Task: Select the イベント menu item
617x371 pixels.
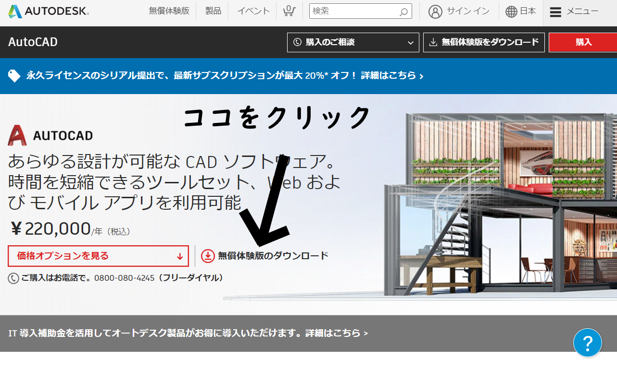Action: click(x=252, y=11)
